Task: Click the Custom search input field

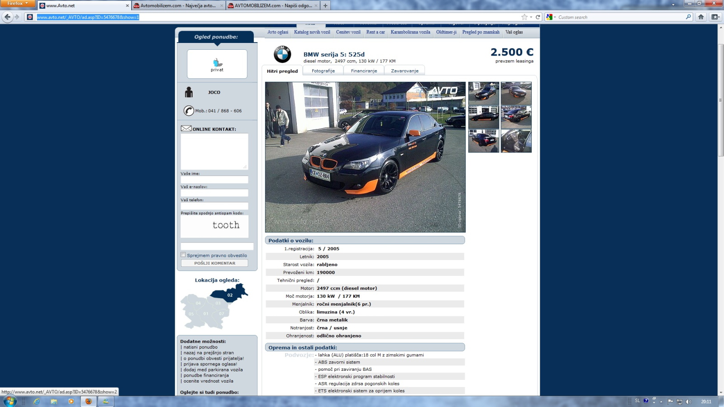Action: pyautogui.click(x=620, y=17)
